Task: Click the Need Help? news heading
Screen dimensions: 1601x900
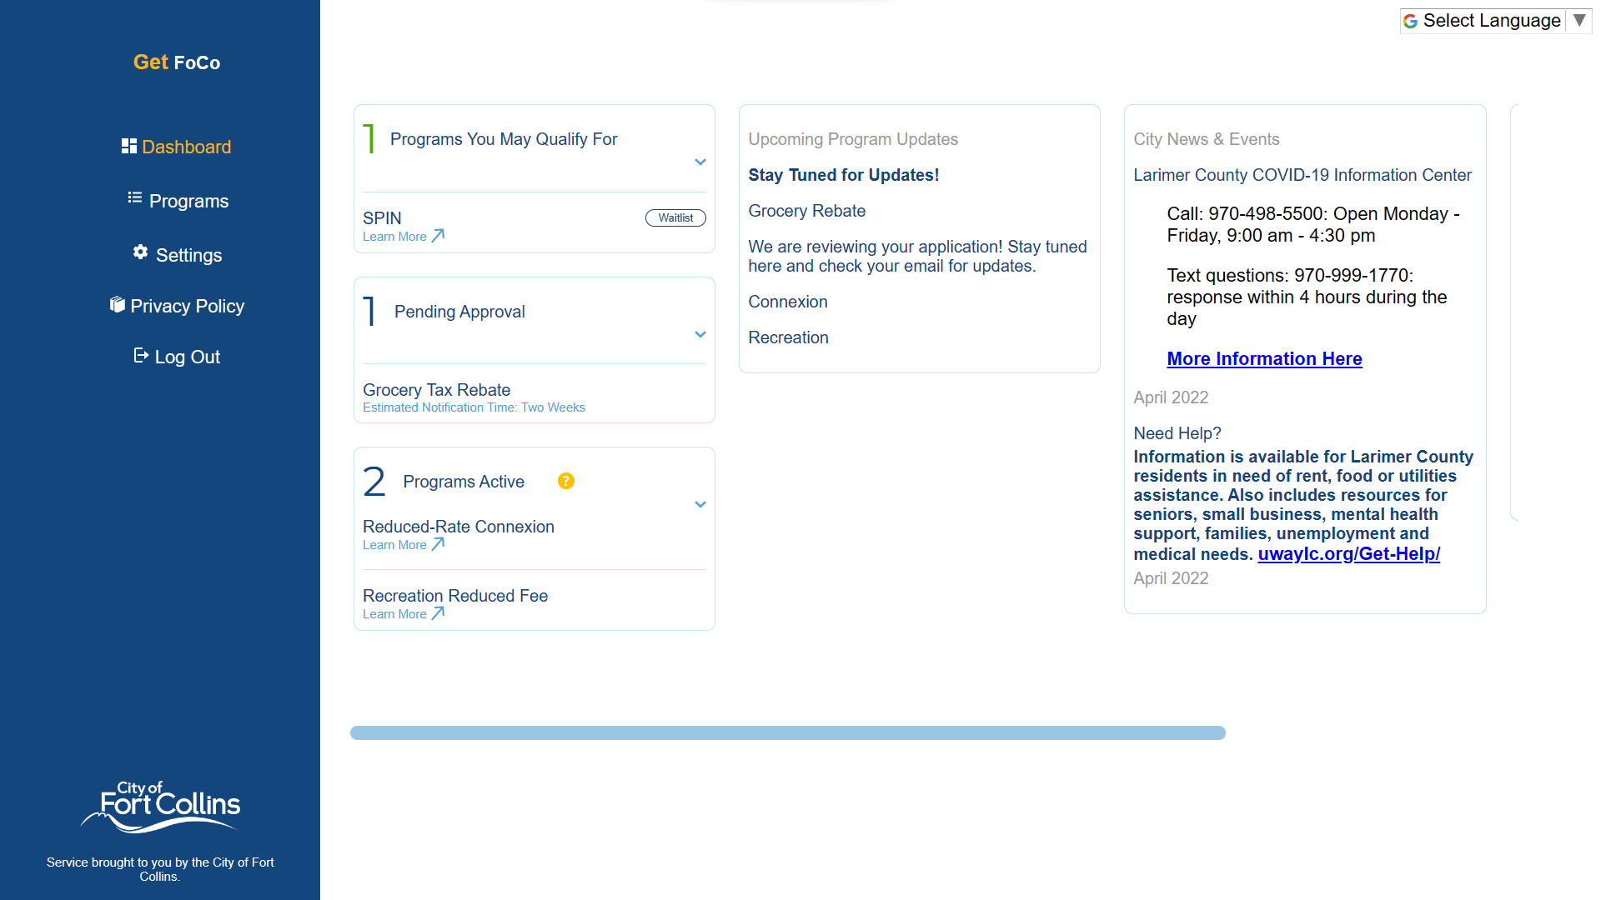Action: coord(1177,433)
